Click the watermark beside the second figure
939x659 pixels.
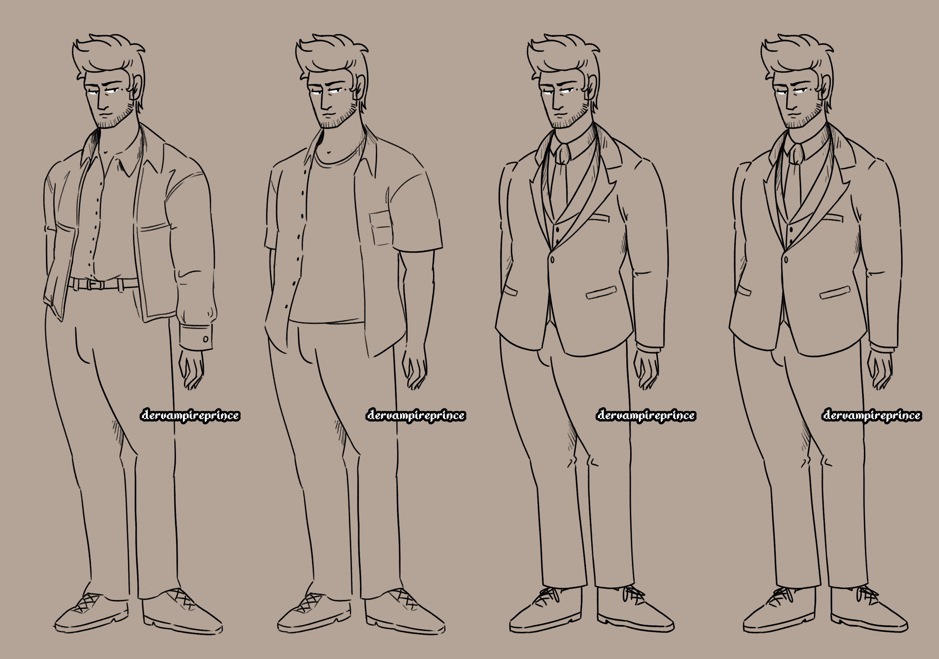416,415
